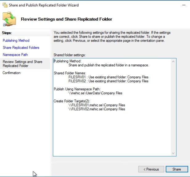
Task: Click the FILESRV01 existing shared folder line
Action: coord(108,77)
